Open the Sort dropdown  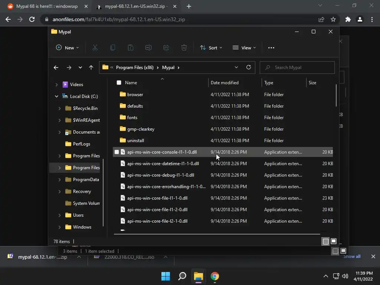[211, 48]
